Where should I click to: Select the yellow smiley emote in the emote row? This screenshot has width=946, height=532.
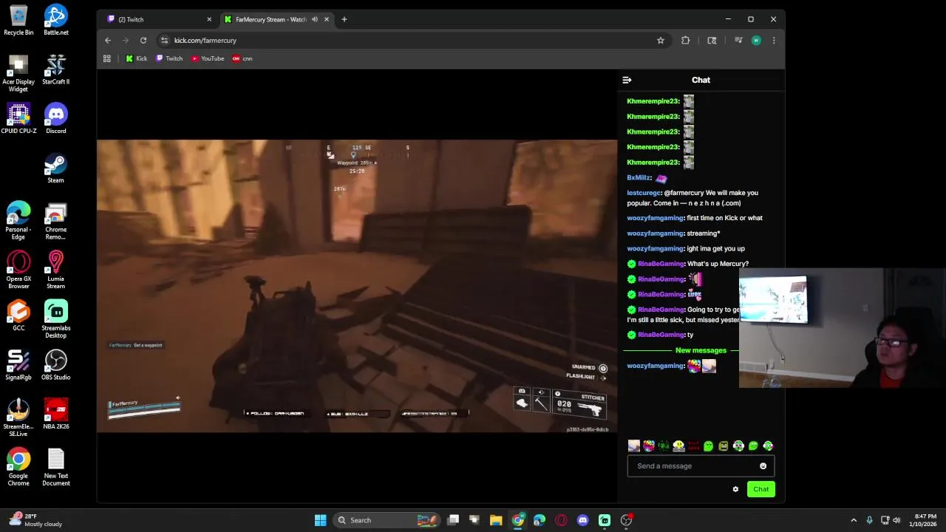tap(678, 446)
